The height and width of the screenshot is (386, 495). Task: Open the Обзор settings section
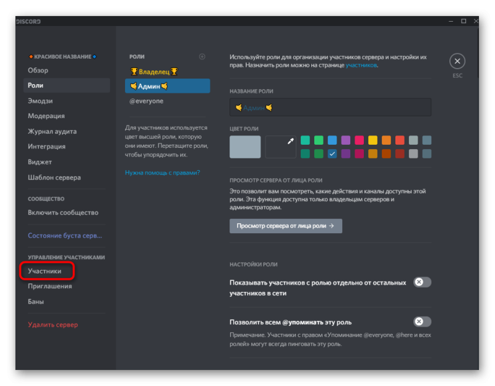pyautogui.click(x=67, y=71)
